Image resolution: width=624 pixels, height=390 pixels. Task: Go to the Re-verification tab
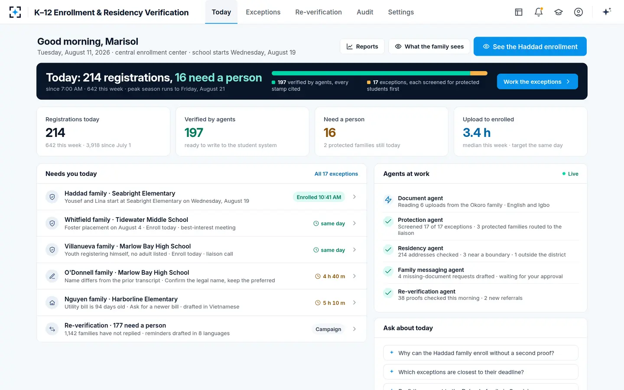(318, 12)
